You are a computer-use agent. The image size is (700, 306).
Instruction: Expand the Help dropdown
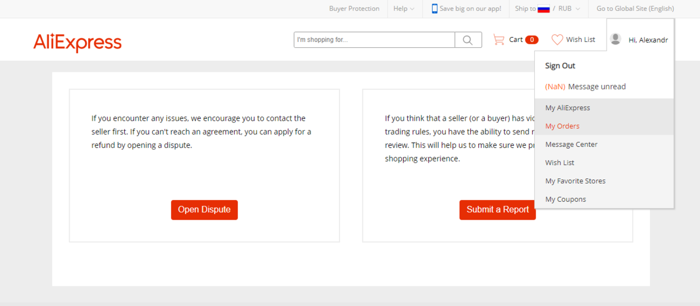coord(404,9)
